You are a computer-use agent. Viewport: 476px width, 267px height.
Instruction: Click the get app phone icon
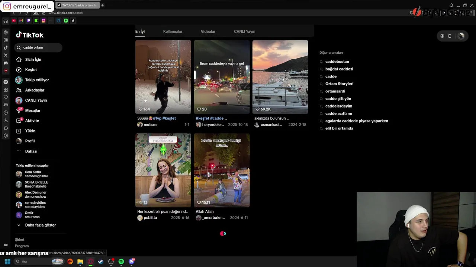pos(450,36)
